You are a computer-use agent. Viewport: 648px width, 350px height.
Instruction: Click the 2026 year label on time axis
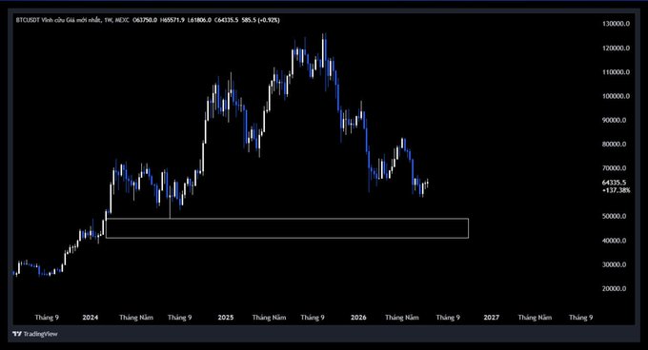coord(358,318)
